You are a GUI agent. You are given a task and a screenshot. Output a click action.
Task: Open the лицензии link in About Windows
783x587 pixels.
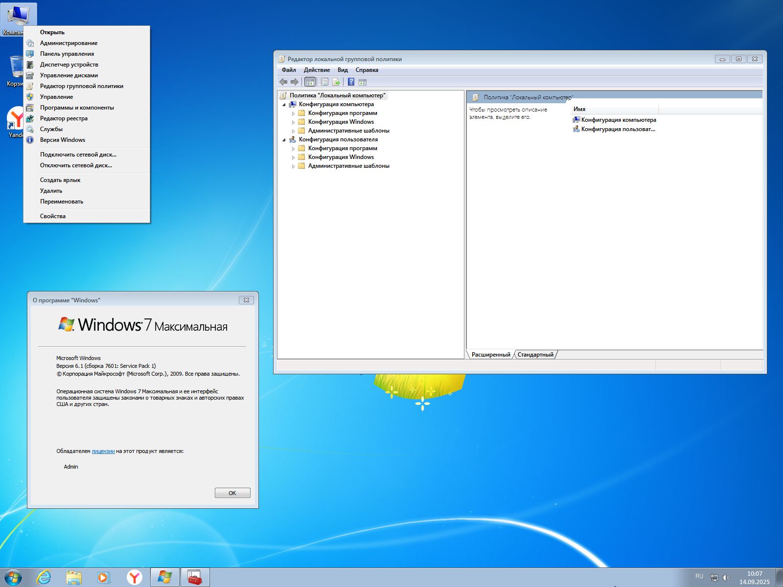pos(103,451)
